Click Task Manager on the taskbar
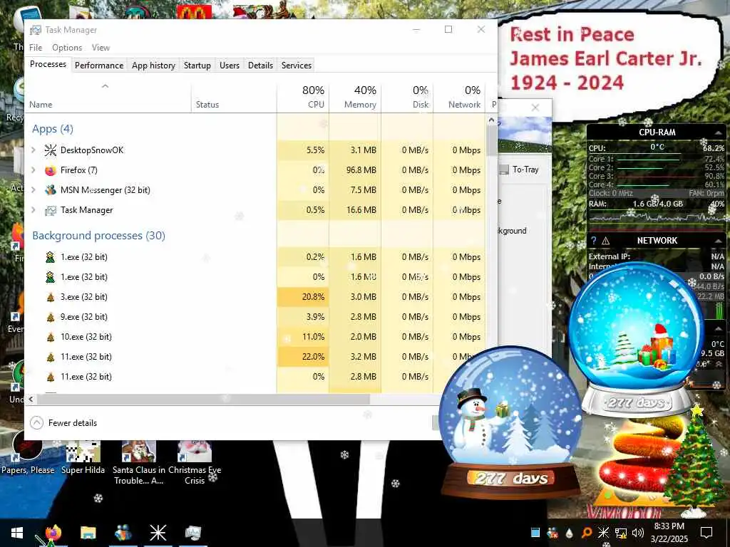Viewport: 730px width, 547px height. coord(192,533)
